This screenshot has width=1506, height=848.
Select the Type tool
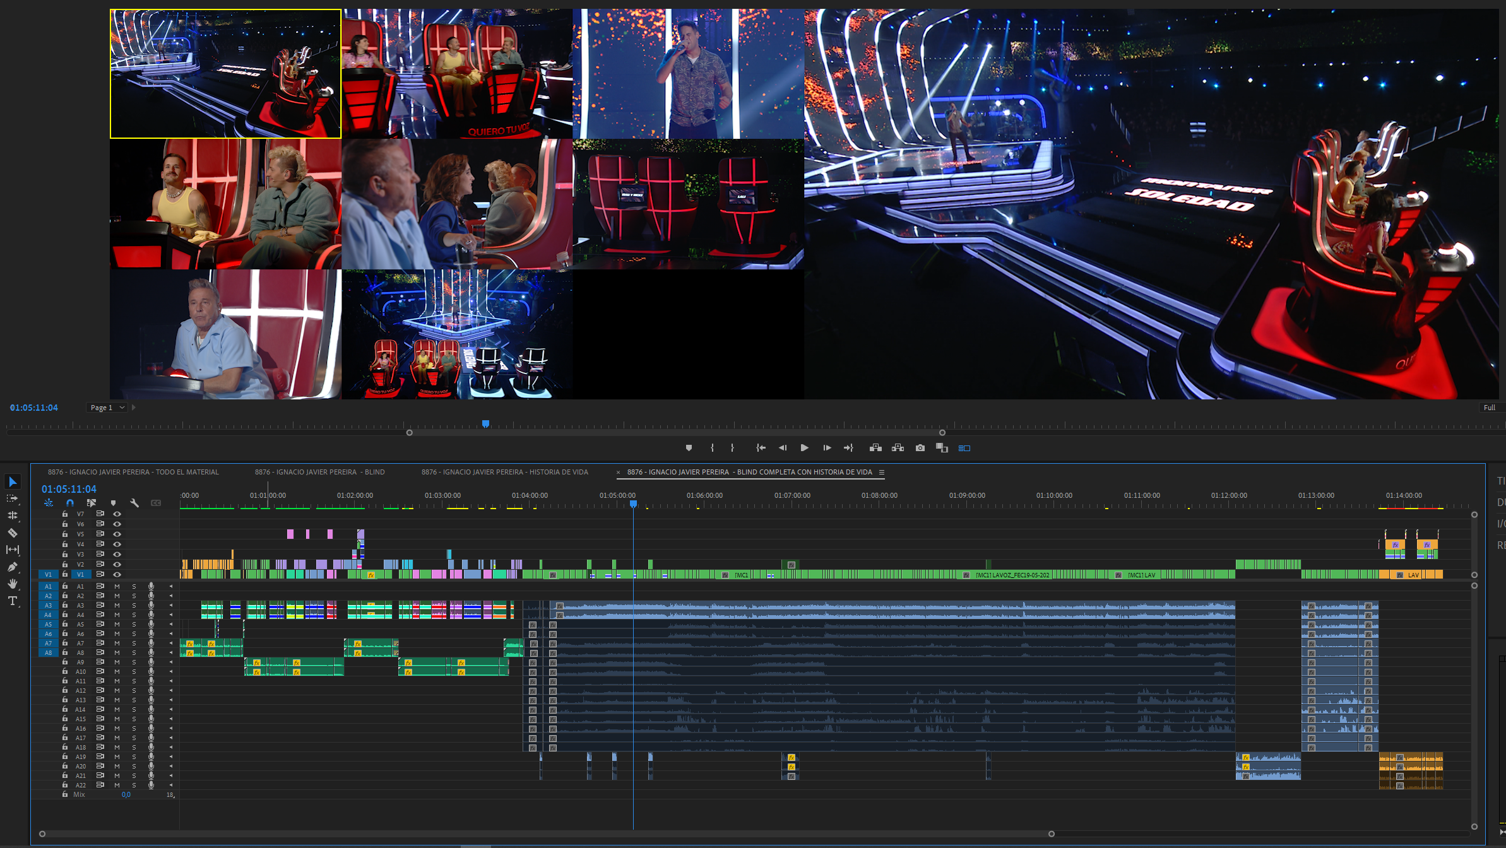[x=13, y=601]
